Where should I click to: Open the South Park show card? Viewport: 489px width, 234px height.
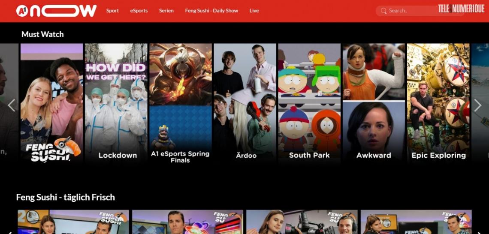[x=309, y=103]
